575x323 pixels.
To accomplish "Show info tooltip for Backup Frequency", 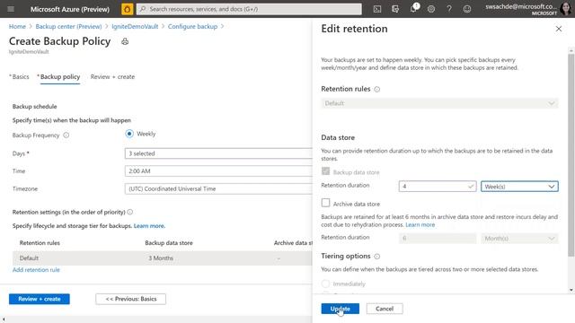I will (66, 135).
